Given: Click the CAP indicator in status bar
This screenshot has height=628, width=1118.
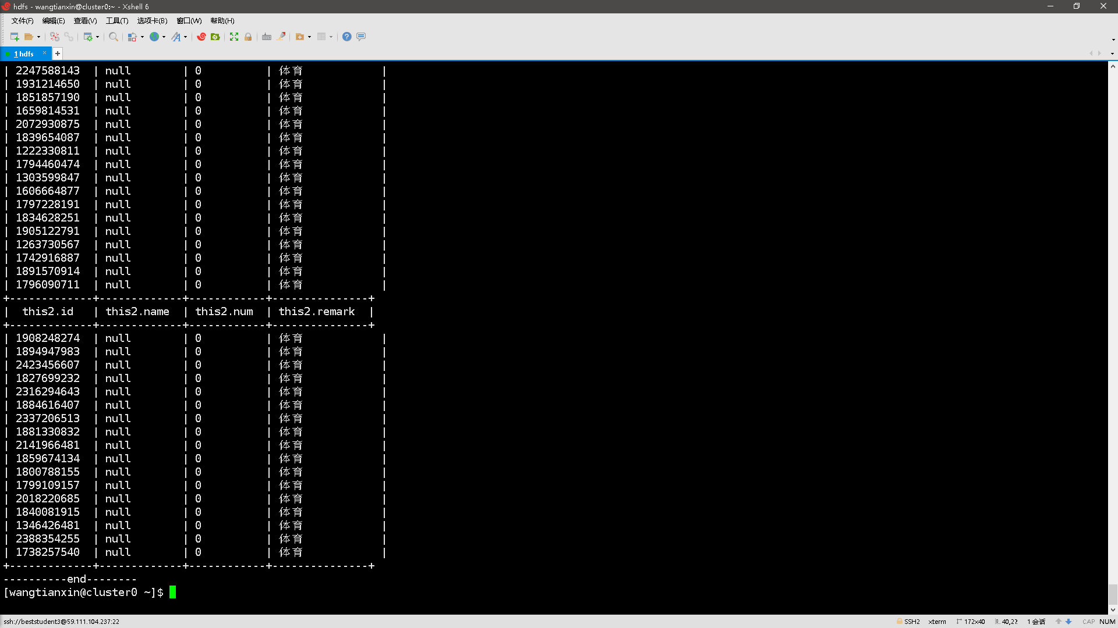Looking at the screenshot, I should (x=1088, y=622).
